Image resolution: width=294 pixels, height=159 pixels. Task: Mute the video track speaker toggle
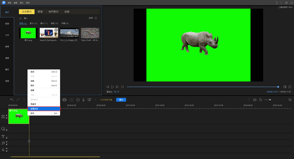[6, 115]
